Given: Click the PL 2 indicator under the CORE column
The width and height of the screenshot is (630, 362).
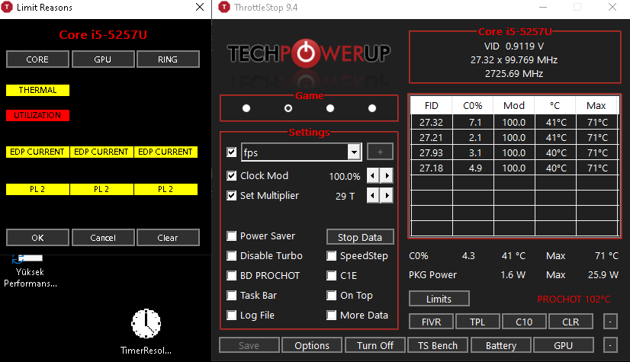Looking at the screenshot, I should click(37, 189).
